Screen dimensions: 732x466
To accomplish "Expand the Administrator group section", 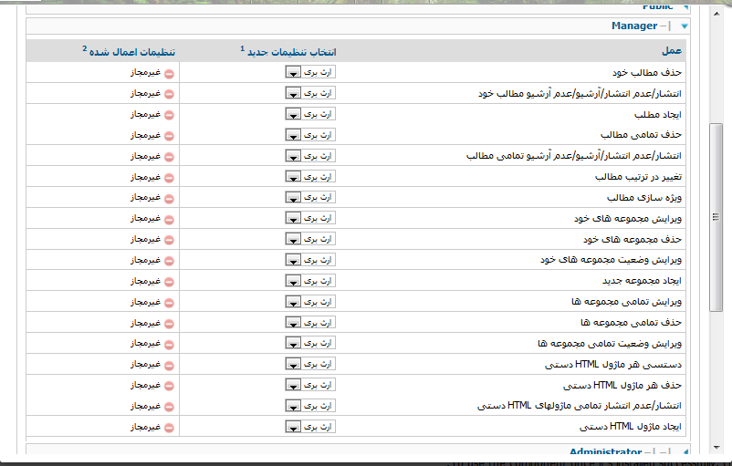I will (685, 452).
